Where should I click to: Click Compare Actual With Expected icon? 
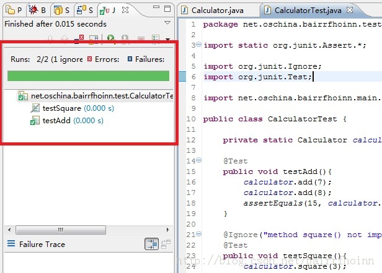click(166, 244)
